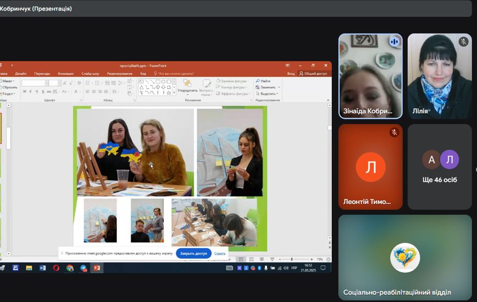This screenshot has height=302, width=477.
Task: Apply a bulleted list
Action: point(88,83)
